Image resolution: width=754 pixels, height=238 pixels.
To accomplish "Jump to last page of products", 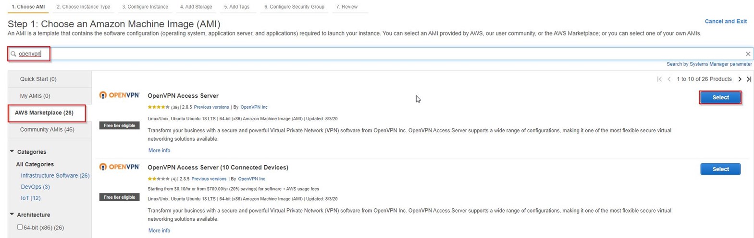I will (749, 79).
